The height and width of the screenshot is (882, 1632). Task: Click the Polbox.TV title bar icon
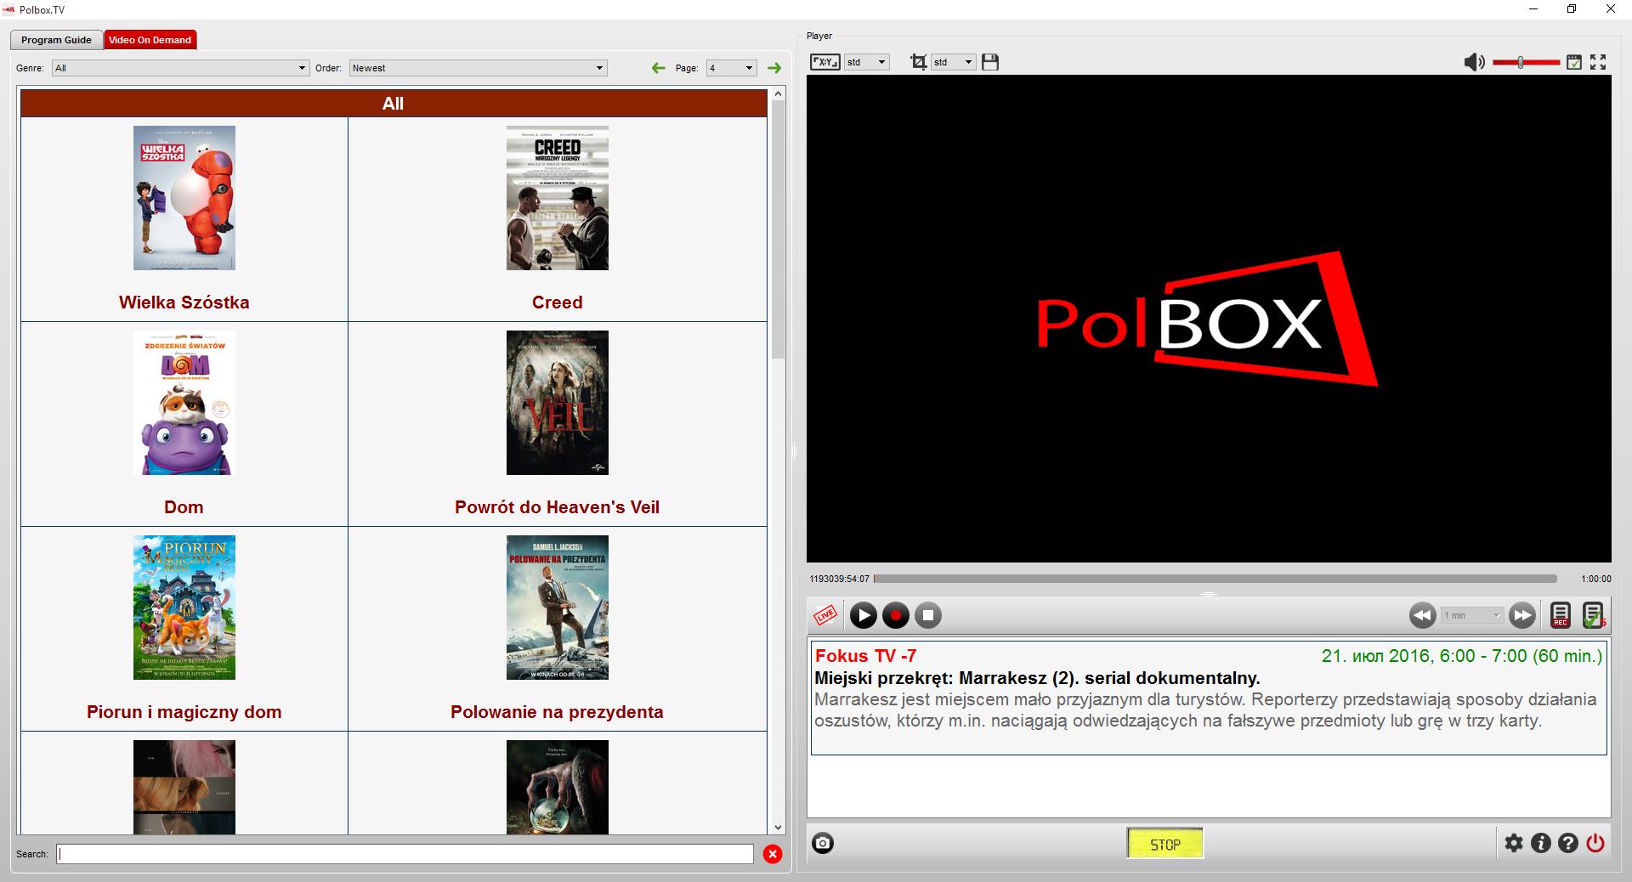coord(9,9)
